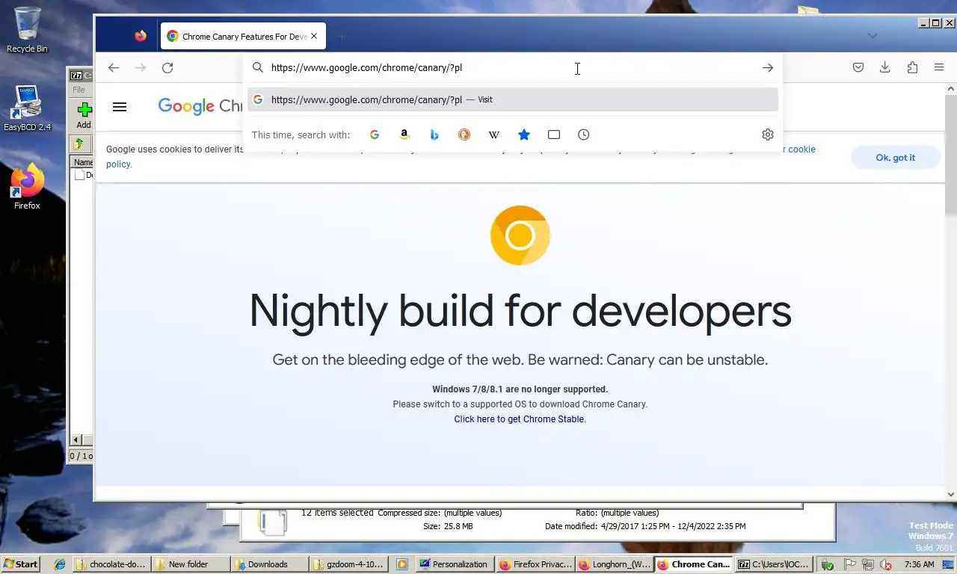Launch Internet Explorer from quick launch
This screenshot has height=574, width=957.
(60, 564)
